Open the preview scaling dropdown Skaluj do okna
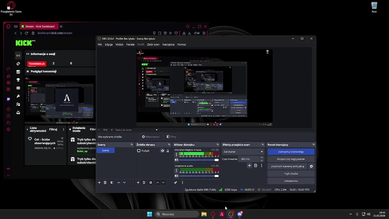Image resolution: width=389 pixels, height=219 pixels. pos(136,130)
